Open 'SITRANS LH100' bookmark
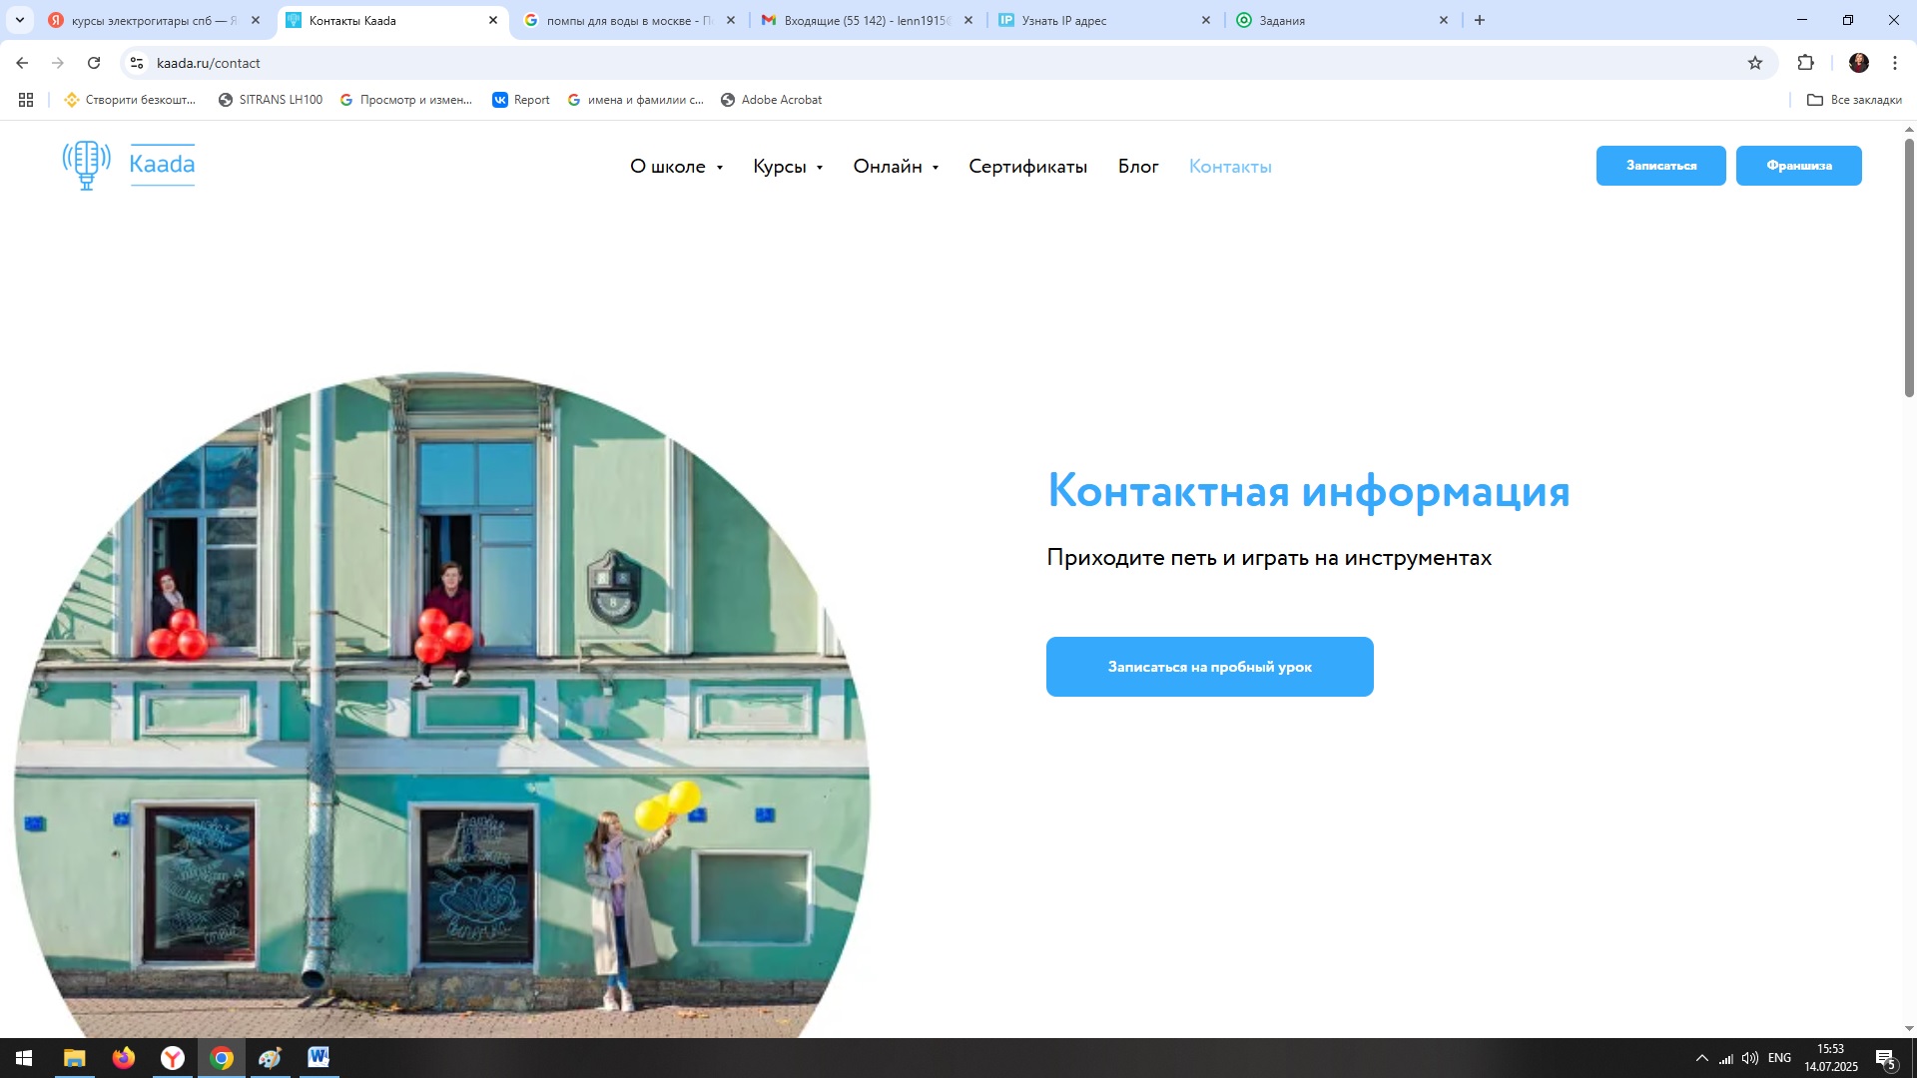The height and width of the screenshot is (1078, 1917). point(271,100)
